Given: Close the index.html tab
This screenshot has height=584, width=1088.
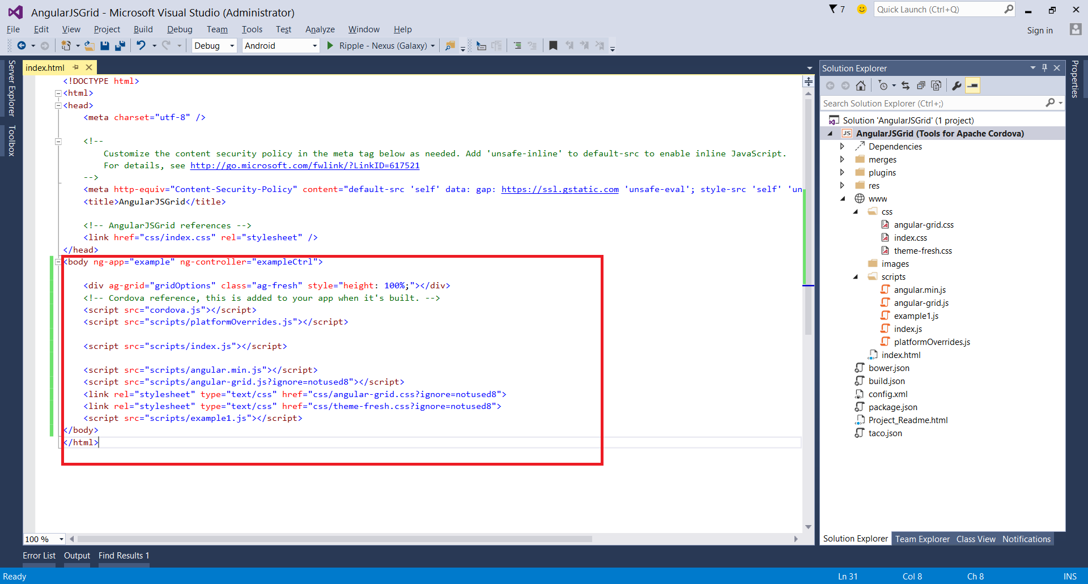Looking at the screenshot, I should (89, 67).
